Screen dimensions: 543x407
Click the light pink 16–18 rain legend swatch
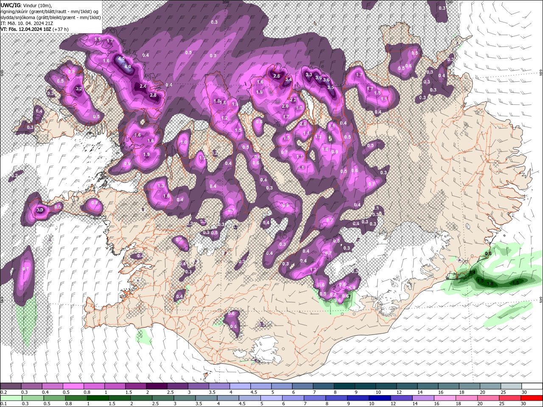tap(445, 398)
